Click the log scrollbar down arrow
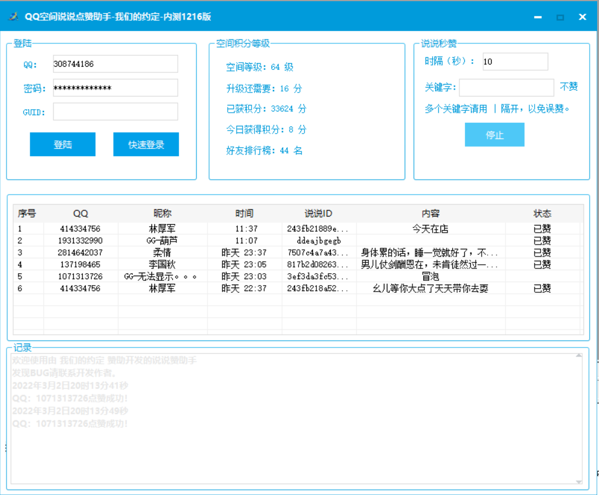This screenshot has height=495, width=599. pyautogui.click(x=579, y=482)
